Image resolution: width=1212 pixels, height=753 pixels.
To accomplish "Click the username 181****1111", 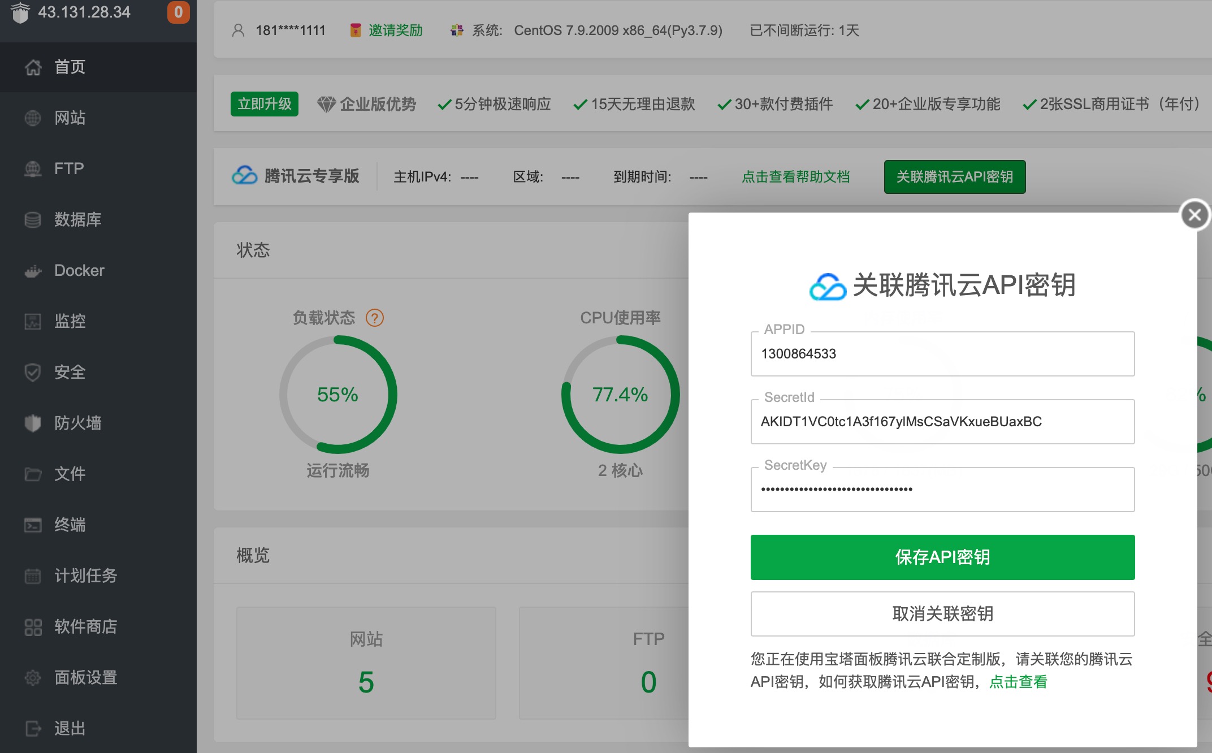I will [x=291, y=31].
